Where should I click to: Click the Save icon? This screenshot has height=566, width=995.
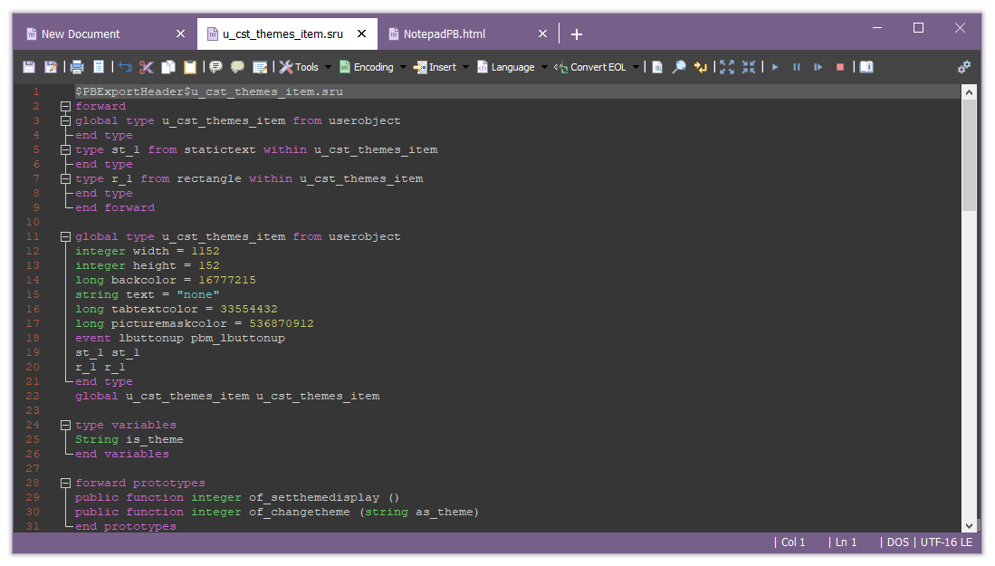(x=28, y=67)
